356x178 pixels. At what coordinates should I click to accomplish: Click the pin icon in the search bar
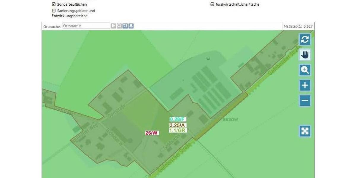131,26
